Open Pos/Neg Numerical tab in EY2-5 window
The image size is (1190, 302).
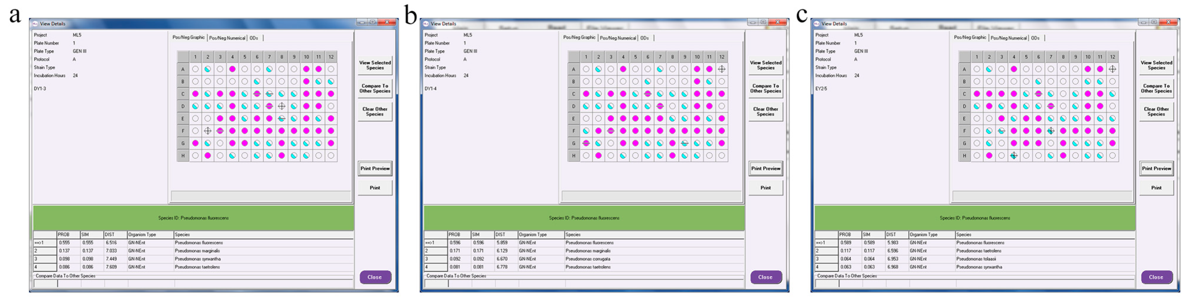1009,38
